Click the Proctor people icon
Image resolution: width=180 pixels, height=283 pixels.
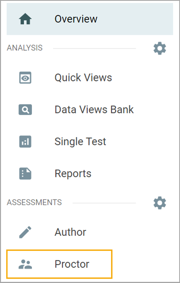(x=25, y=264)
